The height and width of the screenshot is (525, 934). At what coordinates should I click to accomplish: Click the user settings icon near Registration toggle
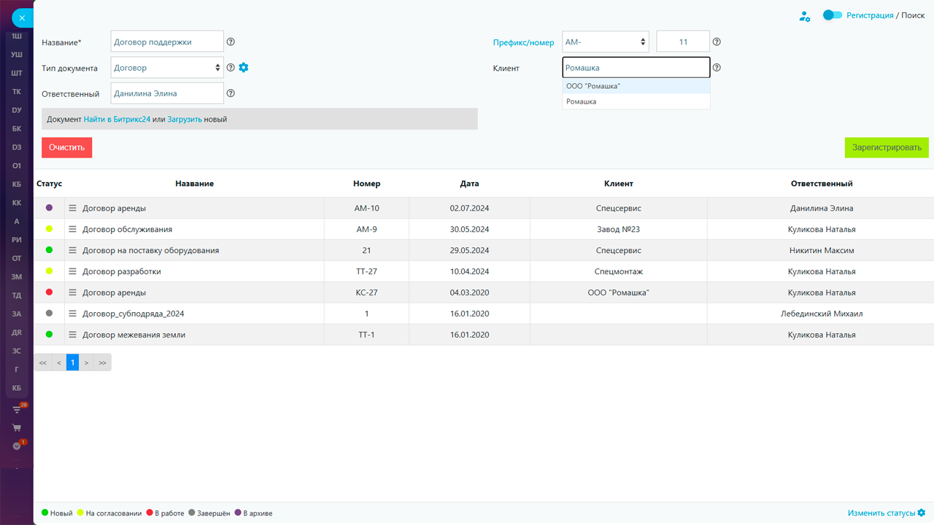point(804,16)
